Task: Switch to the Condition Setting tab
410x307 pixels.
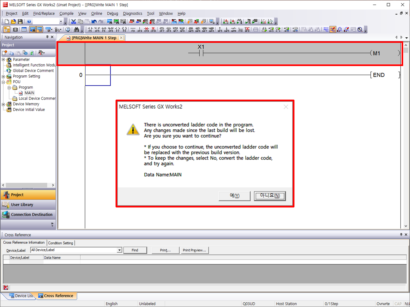Action: click(x=61, y=243)
